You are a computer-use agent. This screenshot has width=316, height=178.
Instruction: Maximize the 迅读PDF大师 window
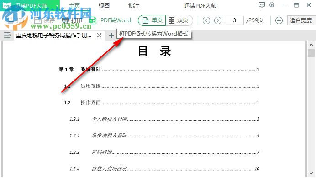coord(296,5)
